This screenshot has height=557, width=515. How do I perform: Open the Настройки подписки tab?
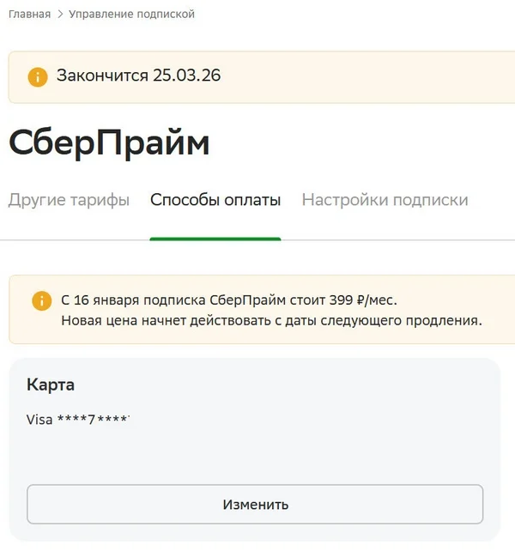point(385,200)
